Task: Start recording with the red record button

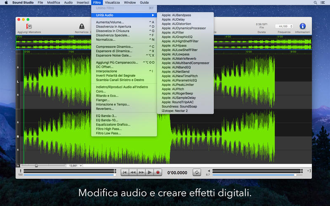Action: tap(158, 172)
